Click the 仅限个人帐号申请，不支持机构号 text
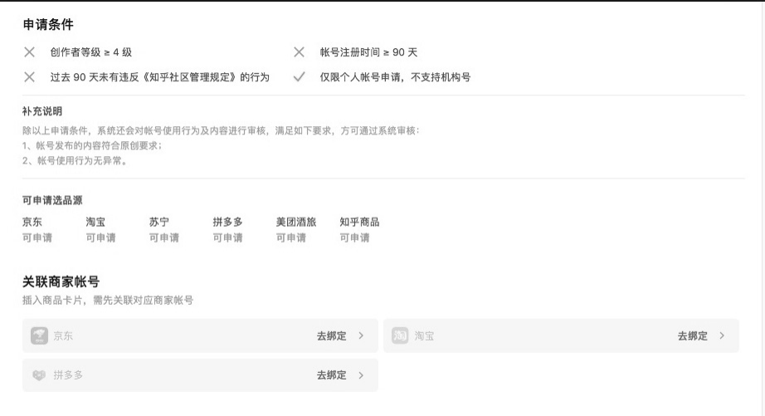The width and height of the screenshot is (765, 416). [x=395, y=77]
